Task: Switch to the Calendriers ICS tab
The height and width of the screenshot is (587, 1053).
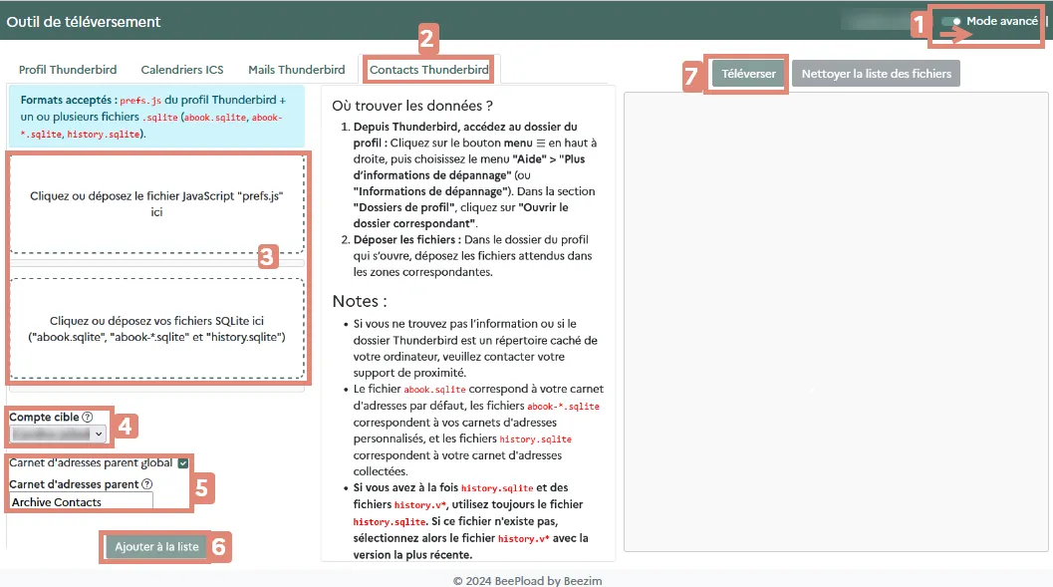Action: [x=182, y=70]
